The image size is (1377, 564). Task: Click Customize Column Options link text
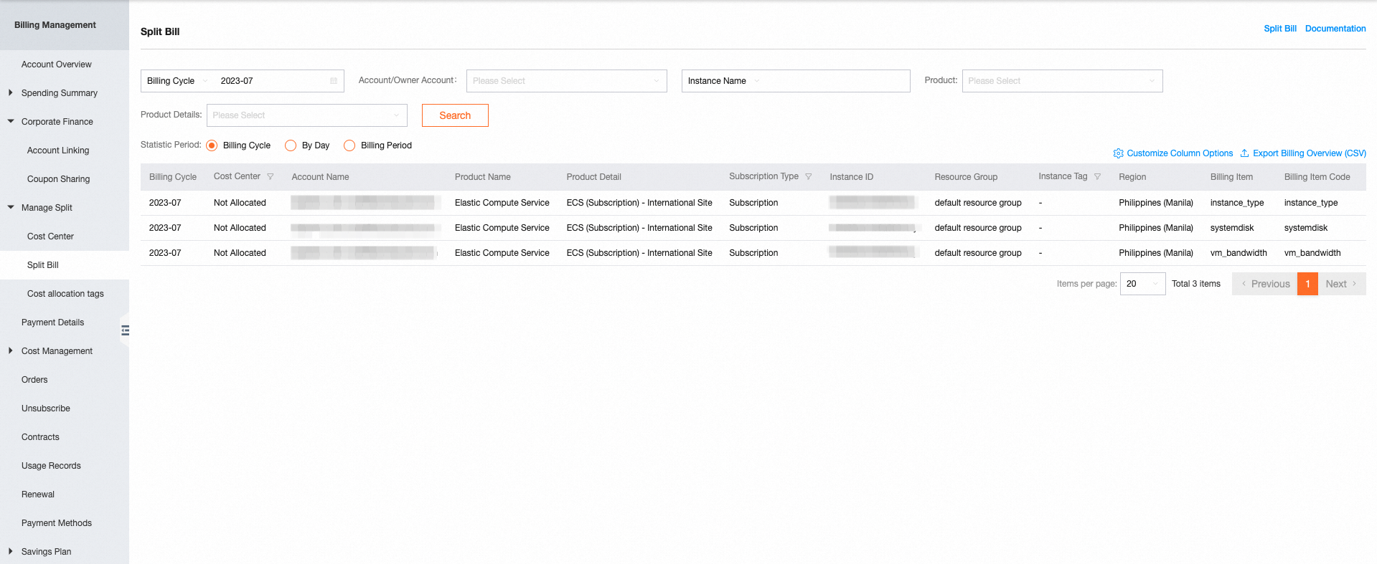point(1180,153)
